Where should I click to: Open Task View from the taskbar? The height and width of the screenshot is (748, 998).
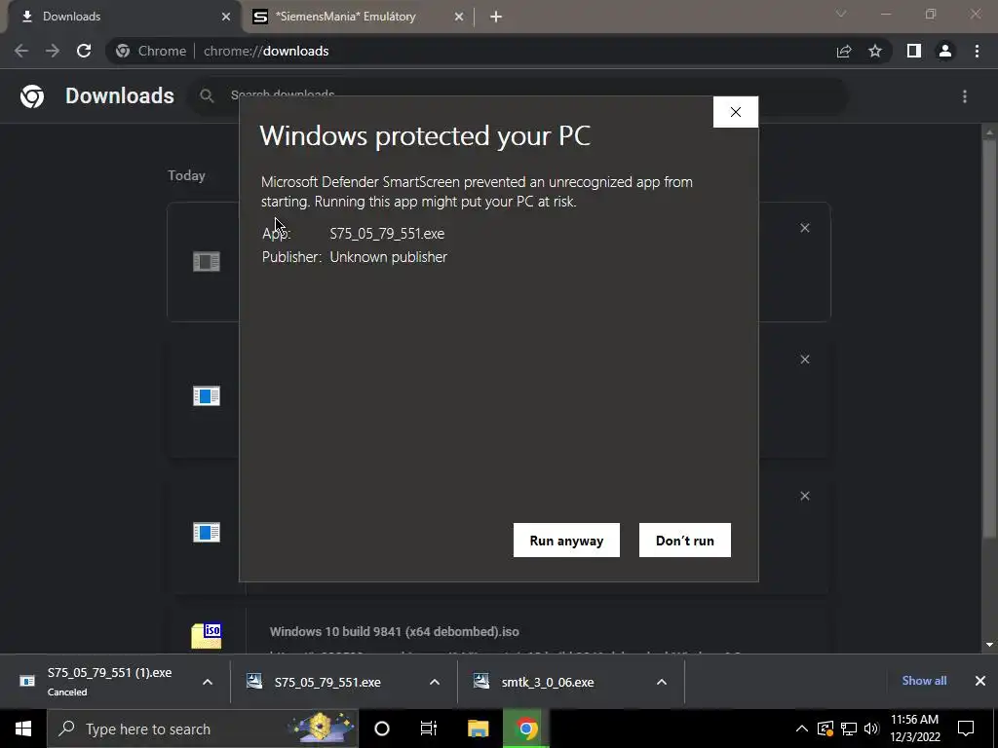[429, 729]
